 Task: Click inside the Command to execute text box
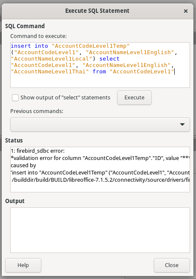pyautogui.click(x=100, y=65)
